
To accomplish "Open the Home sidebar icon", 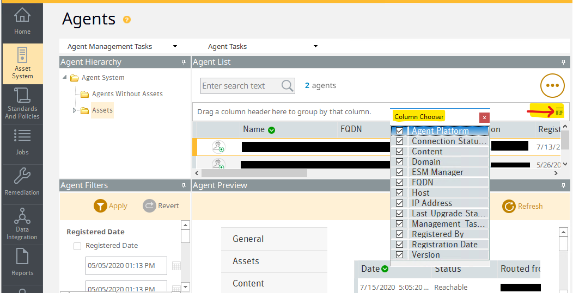I will (x=22, y=22).
